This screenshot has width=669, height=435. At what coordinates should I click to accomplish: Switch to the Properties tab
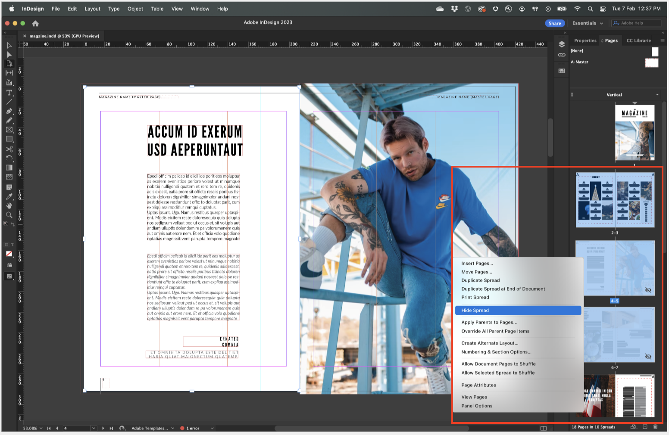585,40
